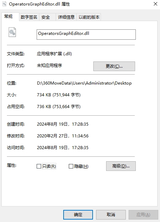Click the 734 KB size value

(x=59, y=95)
